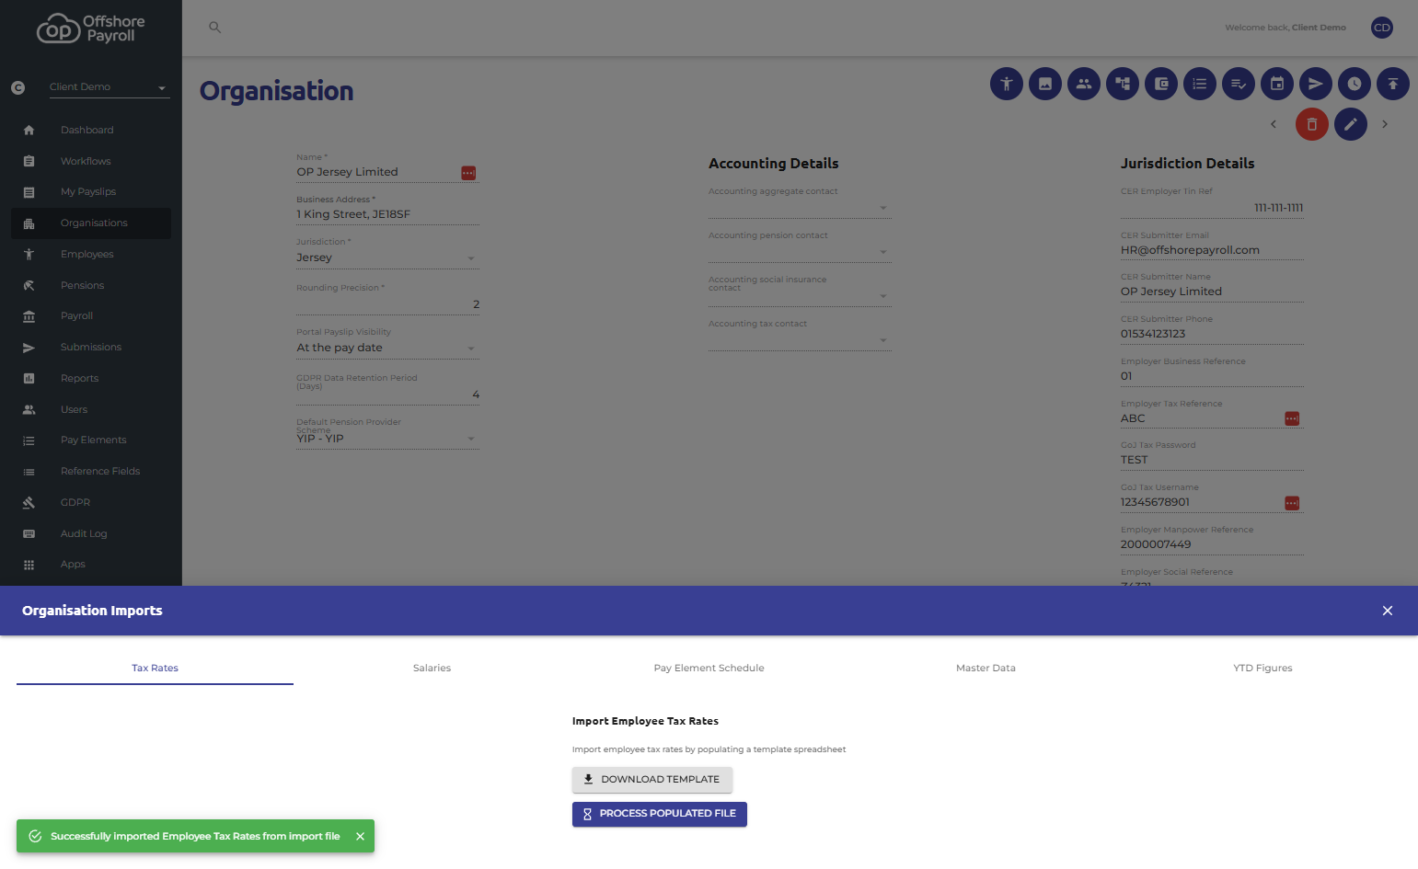Viewport: 1418px width, 869px height.
Task: Open the CD user avatar menu
Action: (x=1382, y=28)
